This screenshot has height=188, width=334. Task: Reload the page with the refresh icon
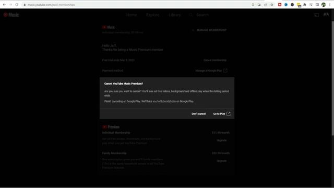pos(17,5)
